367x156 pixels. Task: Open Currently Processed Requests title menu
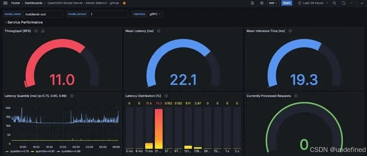269,96
